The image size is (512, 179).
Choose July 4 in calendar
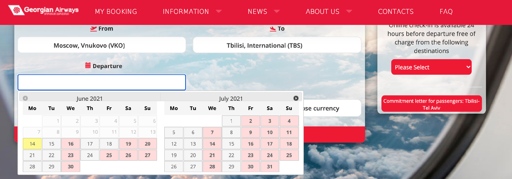click(289, 121)
